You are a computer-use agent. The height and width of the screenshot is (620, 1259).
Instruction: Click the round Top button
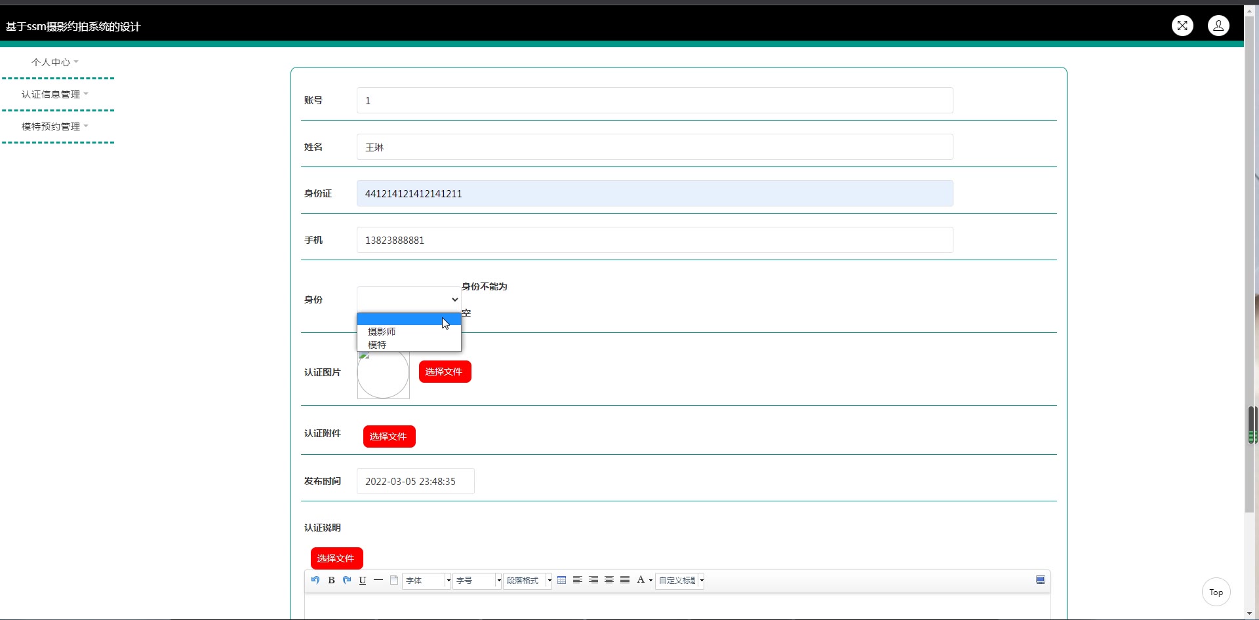click(x=1216, y=592)
